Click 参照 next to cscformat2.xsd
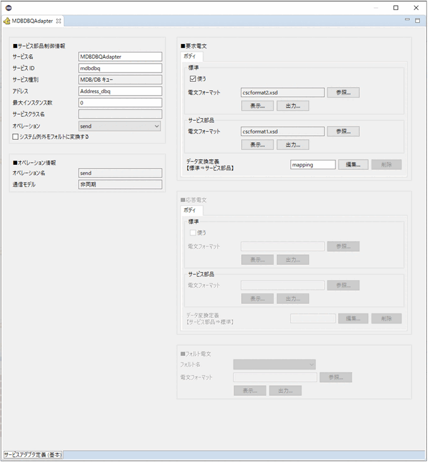The height and width of the screenshot is (462, 428). point(343,93)
